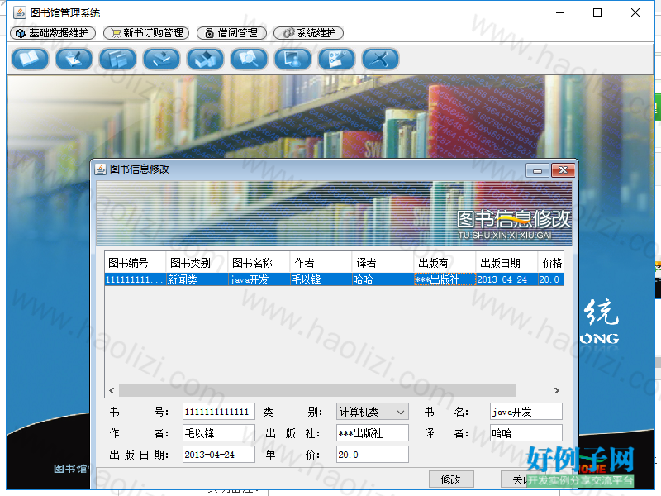The image size is (661, 496).
Task: Click the open book toolbar icon
Action: point(30,59)
